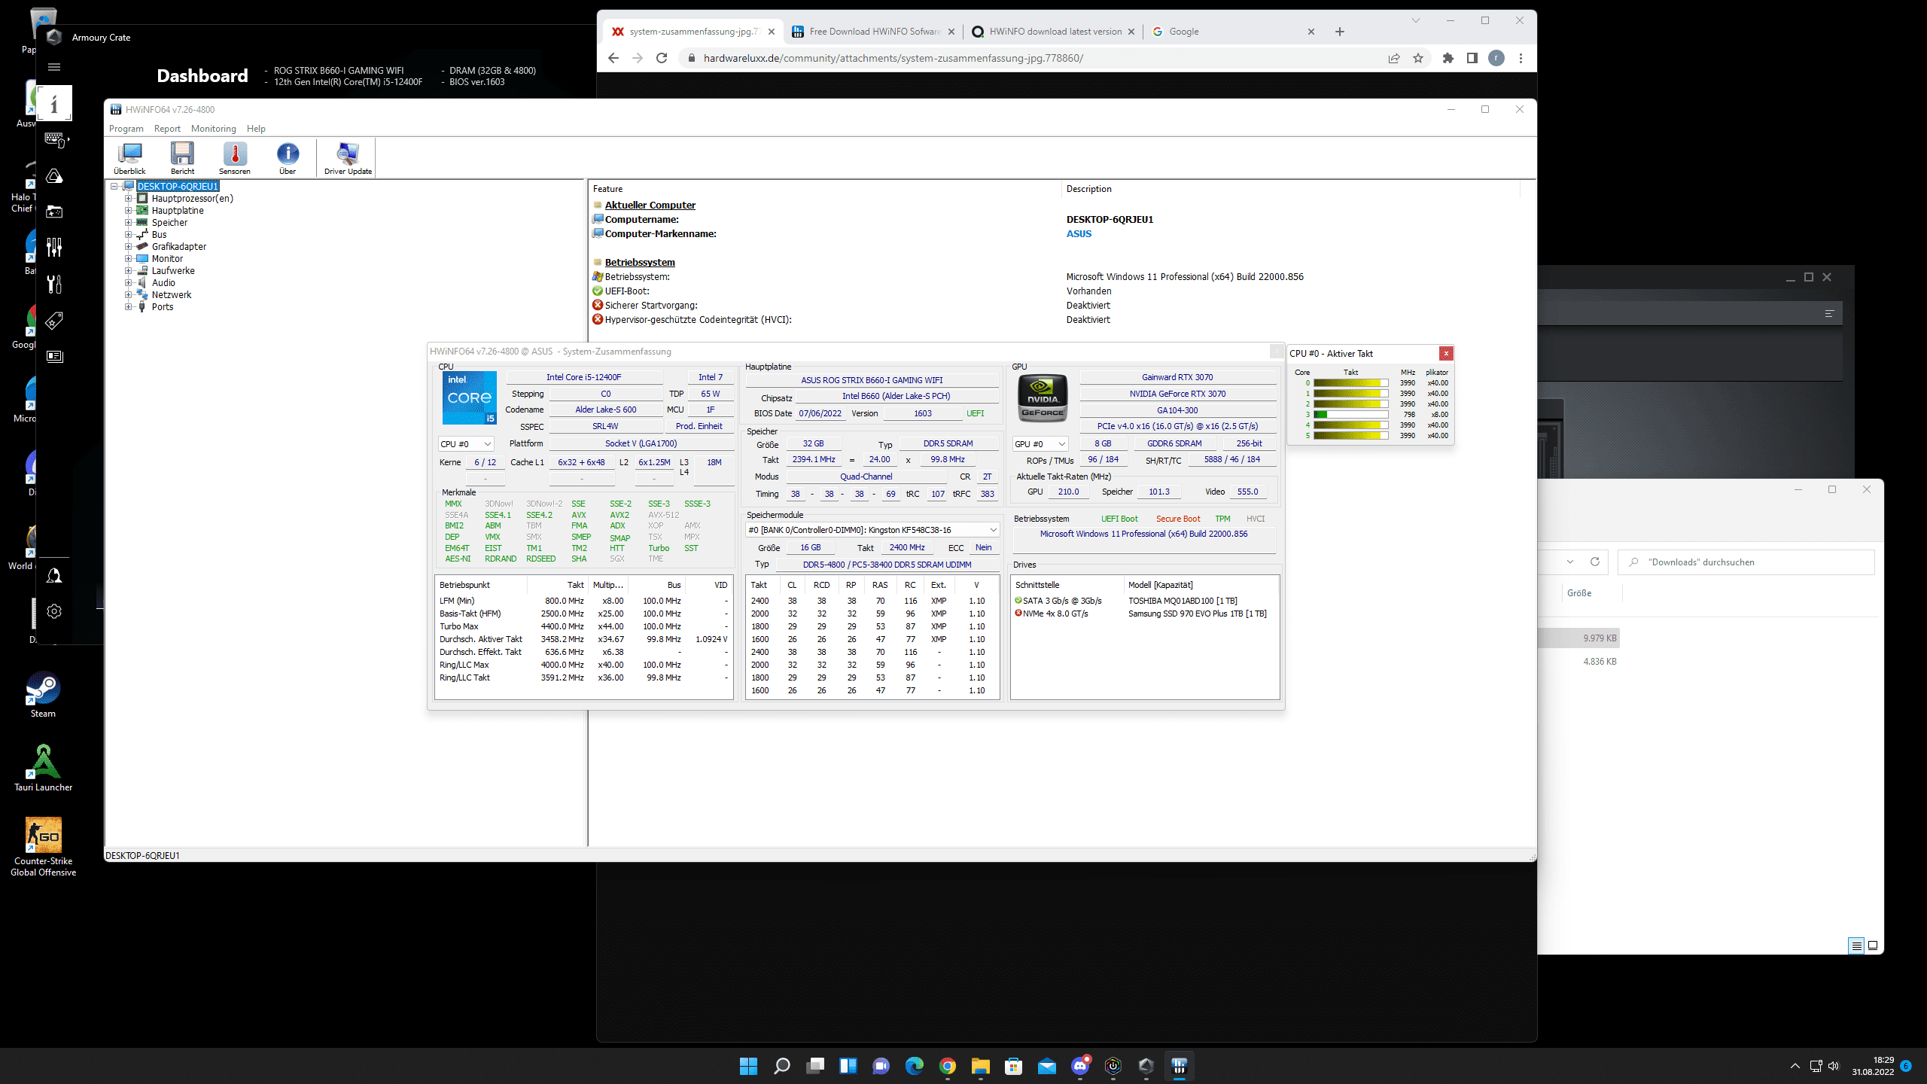Launch Driver Update from HWiNFO toolbar
Screen dimensions: 1927x1084
(x=348, y=158)
